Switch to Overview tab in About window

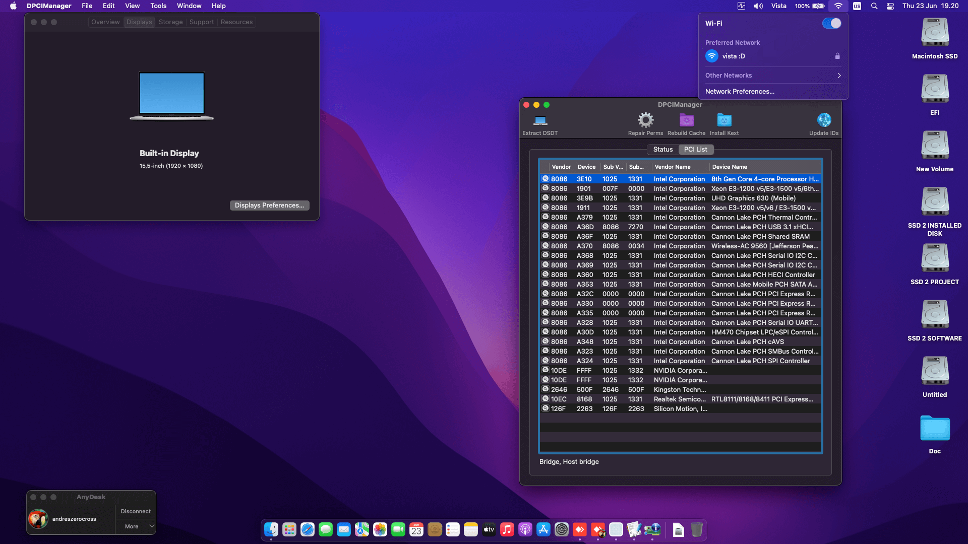tap(105, 22)
